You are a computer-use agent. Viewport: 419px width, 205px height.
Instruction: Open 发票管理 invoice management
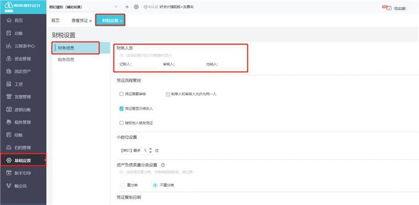tap(23, 97)
